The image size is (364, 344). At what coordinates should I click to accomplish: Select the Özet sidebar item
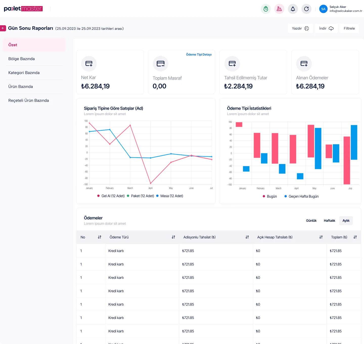click(x=34, y=45)
